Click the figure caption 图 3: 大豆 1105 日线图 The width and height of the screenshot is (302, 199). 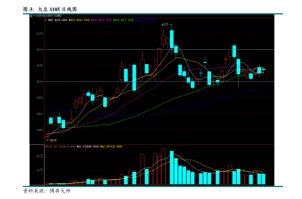[50, 9]
